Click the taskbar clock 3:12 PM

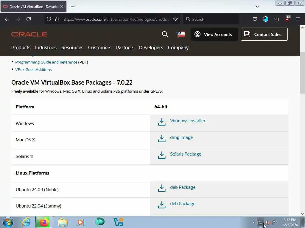tap(290, 222)
